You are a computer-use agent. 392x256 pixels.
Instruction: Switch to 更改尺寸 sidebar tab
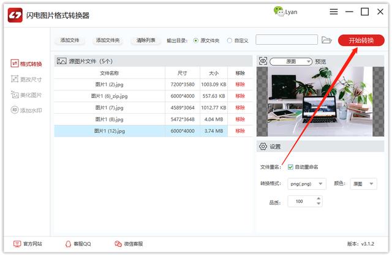pos(26,79)
